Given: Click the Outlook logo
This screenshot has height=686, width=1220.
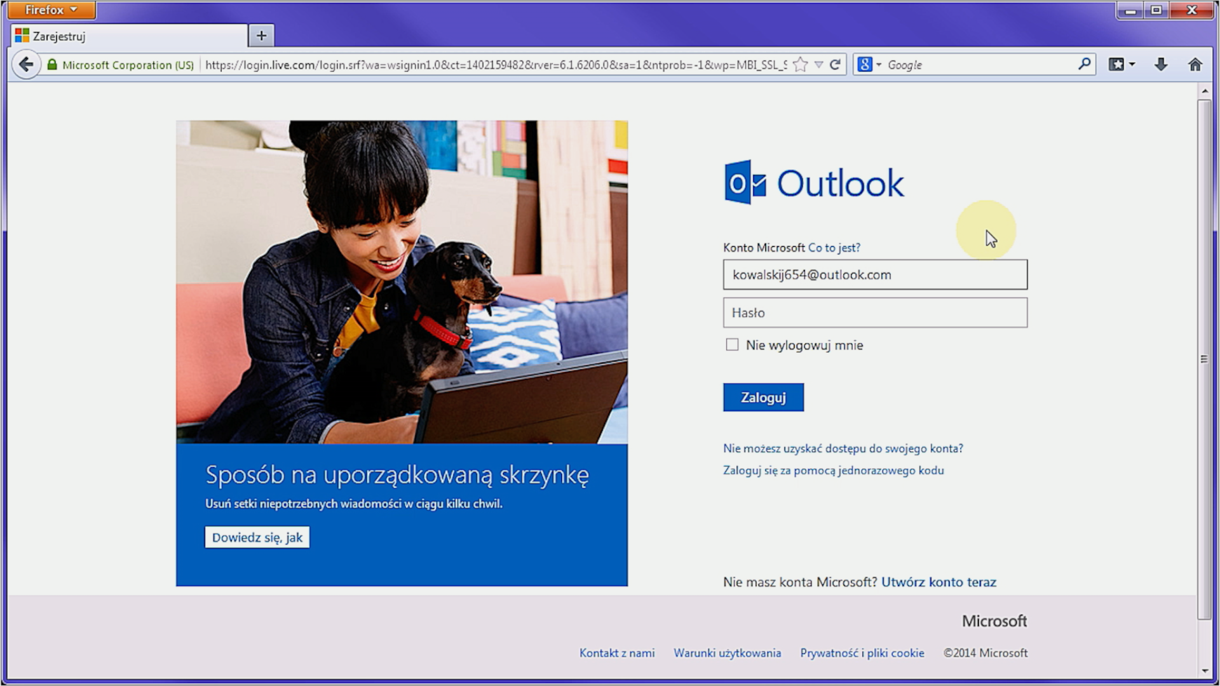Looking at the screenshot, I should 814,182.
